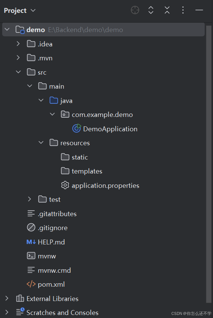Collapse the resources folder
Viewport: 213px width, 318px height.
click(41, 143)
